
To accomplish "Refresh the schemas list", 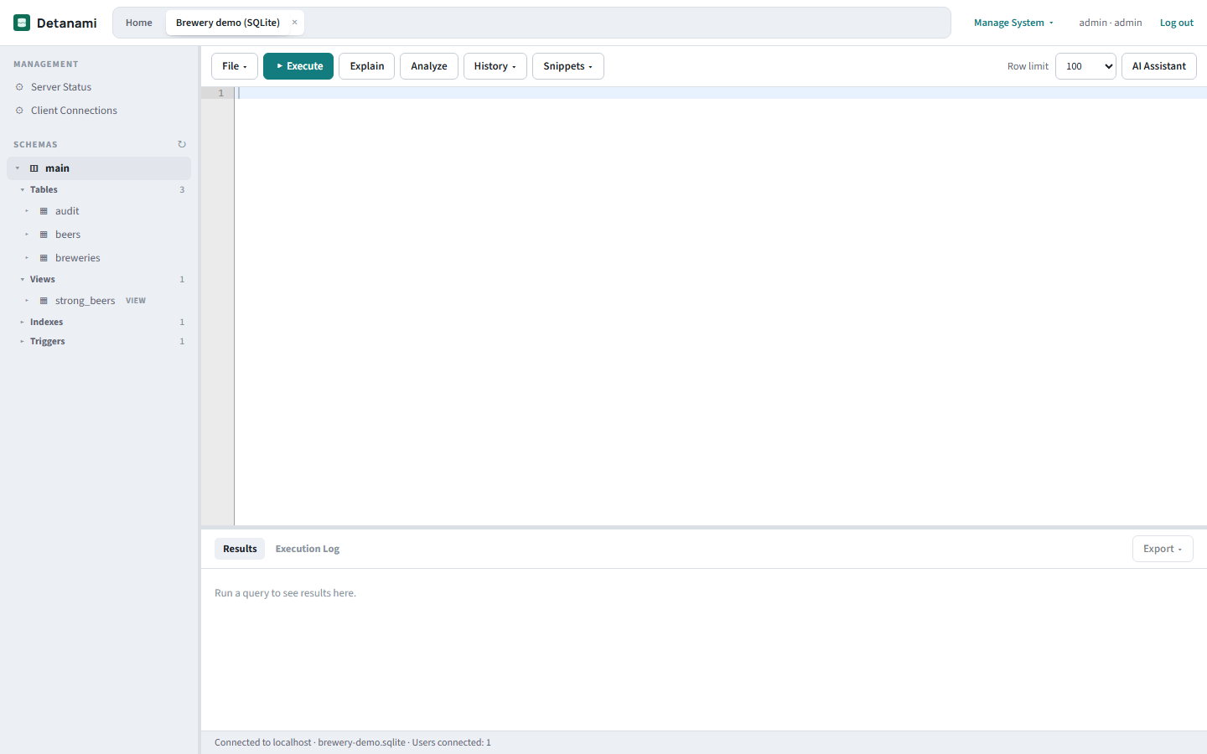I will [182, 144].
